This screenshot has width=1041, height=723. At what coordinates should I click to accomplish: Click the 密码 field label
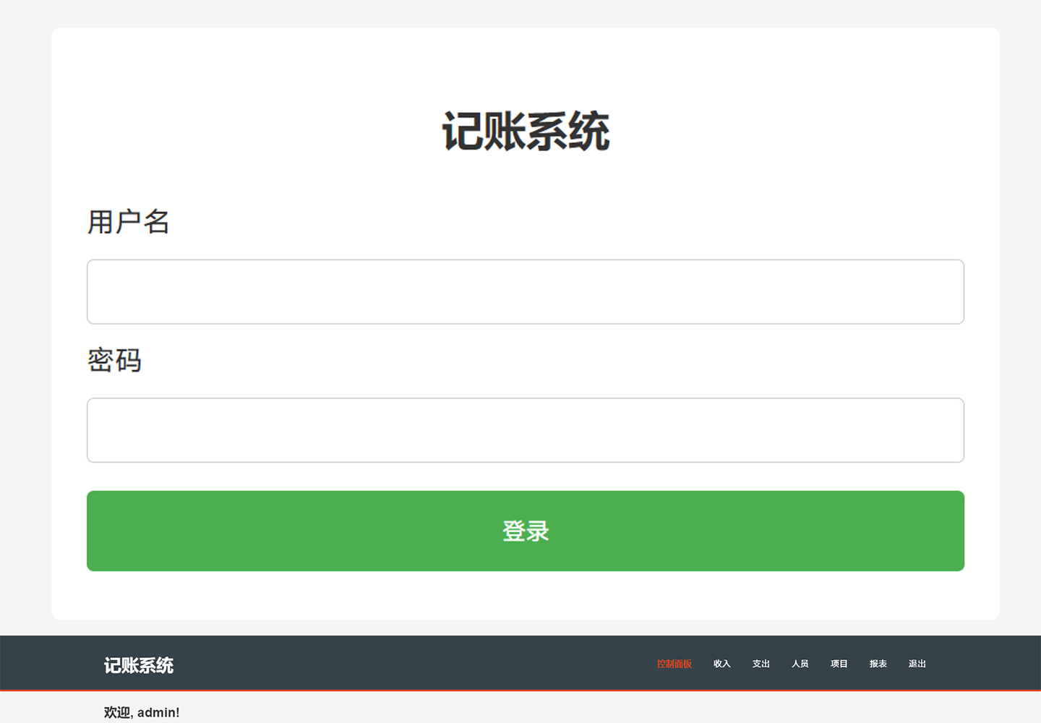point(114,360)
